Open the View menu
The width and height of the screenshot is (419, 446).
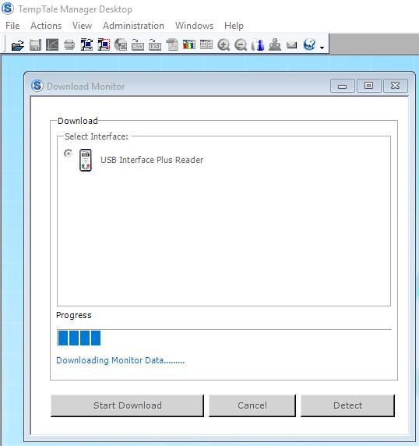pos(82,26)
